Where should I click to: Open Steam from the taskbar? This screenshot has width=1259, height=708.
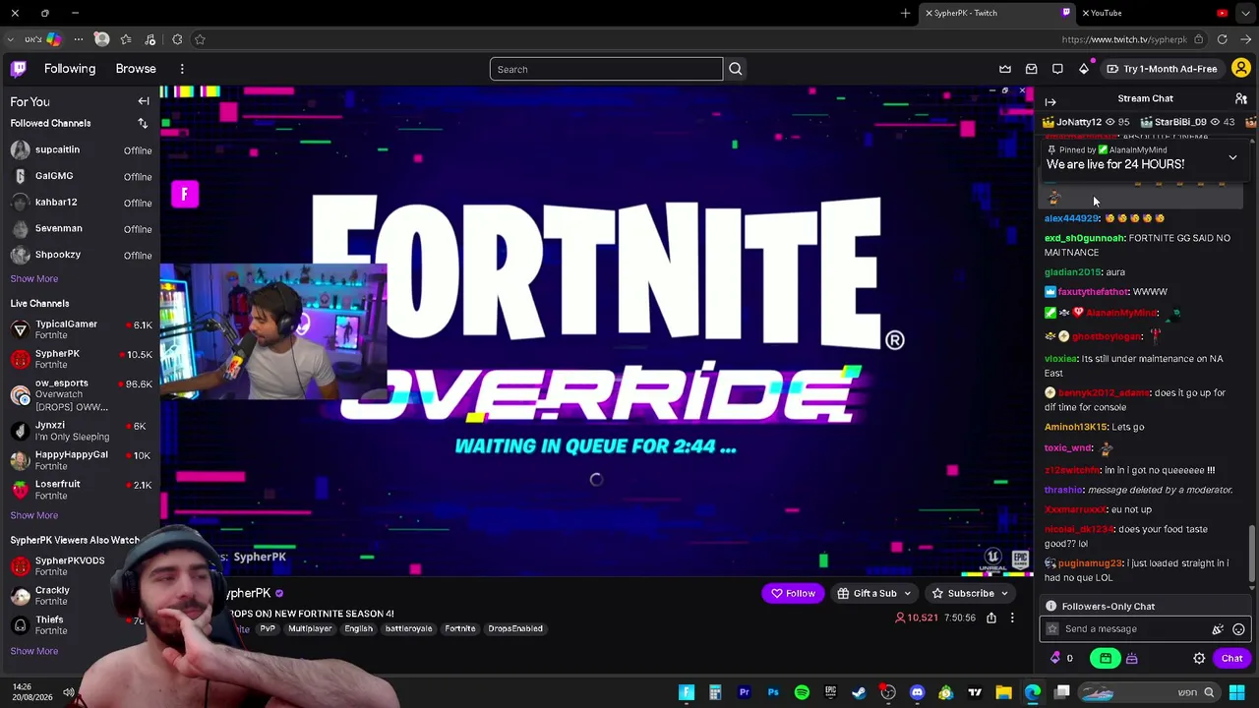click(859, 692)
